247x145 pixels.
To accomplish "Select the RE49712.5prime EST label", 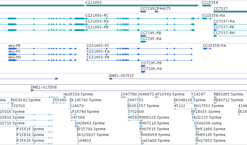I will tap(228, 100).
